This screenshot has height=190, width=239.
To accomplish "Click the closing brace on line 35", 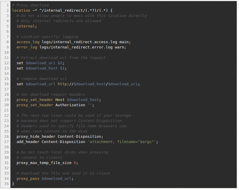I will point(13,184).
